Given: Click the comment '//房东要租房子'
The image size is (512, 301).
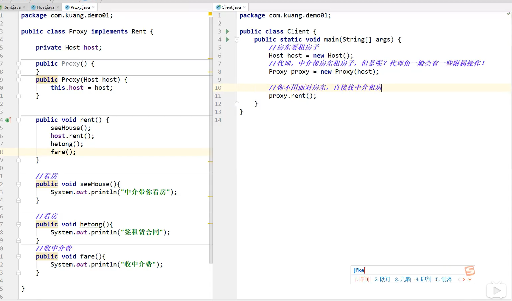Looking at the screenshot, I should 294,48.
